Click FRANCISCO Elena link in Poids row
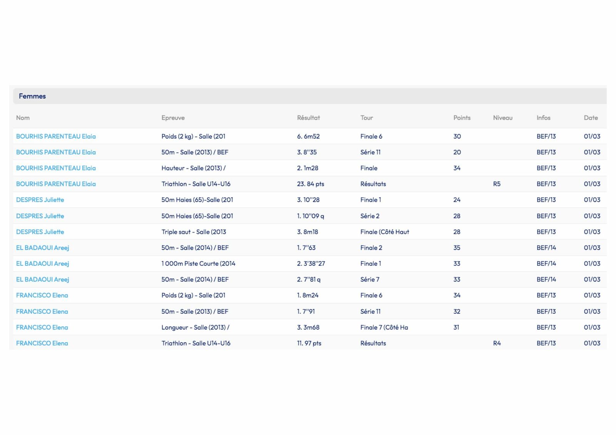This screenshot has height=435, width=616. tap(42, 295)
